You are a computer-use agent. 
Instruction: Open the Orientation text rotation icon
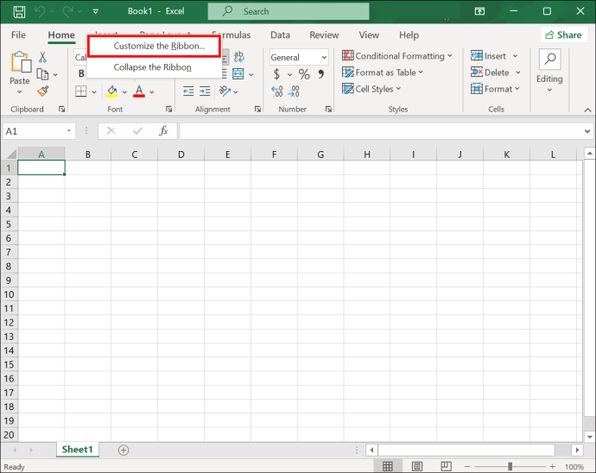(225, 91)
